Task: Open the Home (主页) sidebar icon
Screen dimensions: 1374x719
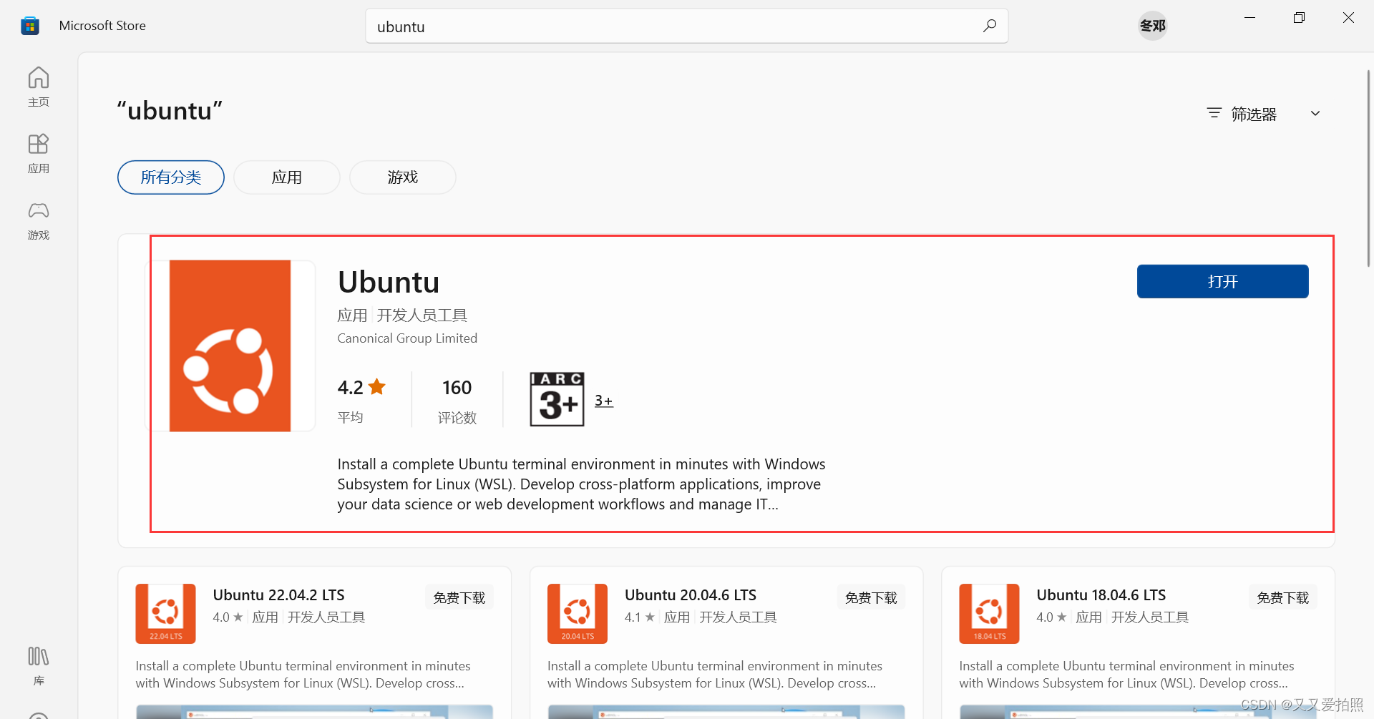Action: pyautogui.click(x=39, y=87)
